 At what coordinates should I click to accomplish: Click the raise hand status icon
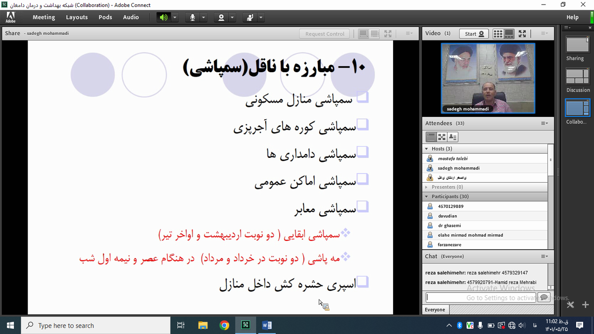click(250, 17)
